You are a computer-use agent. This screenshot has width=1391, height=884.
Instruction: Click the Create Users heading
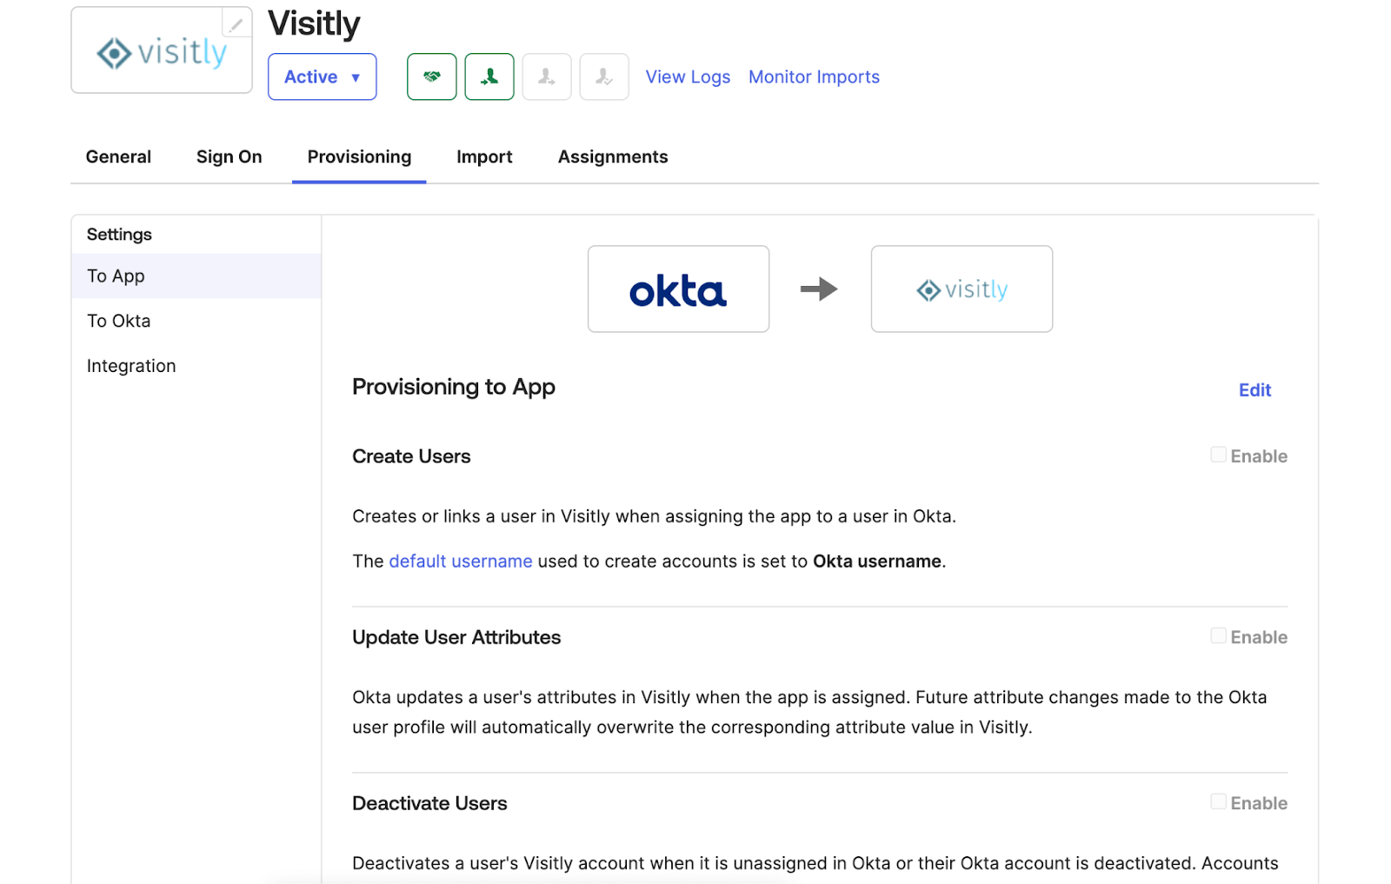411,456
